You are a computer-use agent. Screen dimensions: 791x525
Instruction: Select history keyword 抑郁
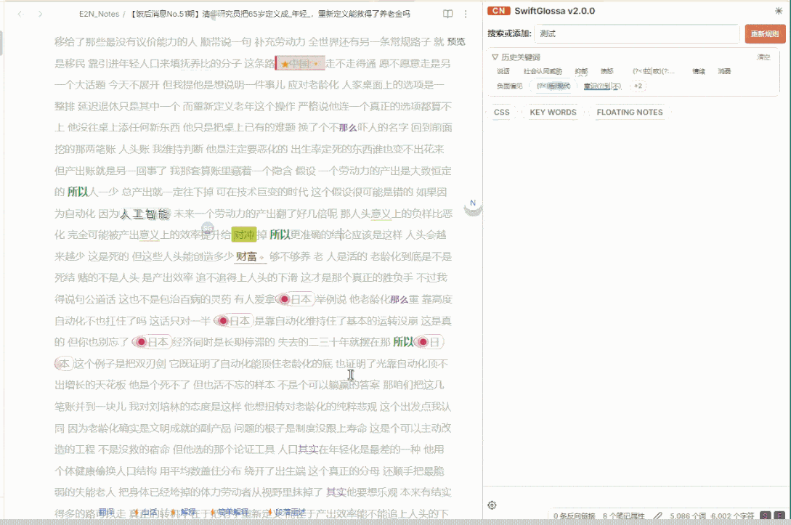(581, 71)
